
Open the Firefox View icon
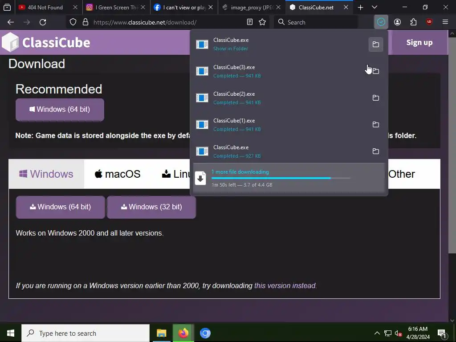[x=7, y=7]
